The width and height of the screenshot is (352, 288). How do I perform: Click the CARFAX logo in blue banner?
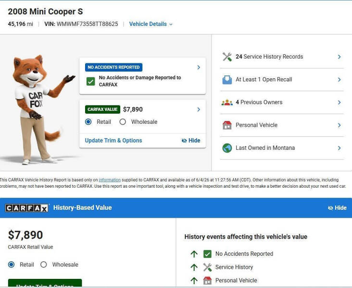pos(26,208)
